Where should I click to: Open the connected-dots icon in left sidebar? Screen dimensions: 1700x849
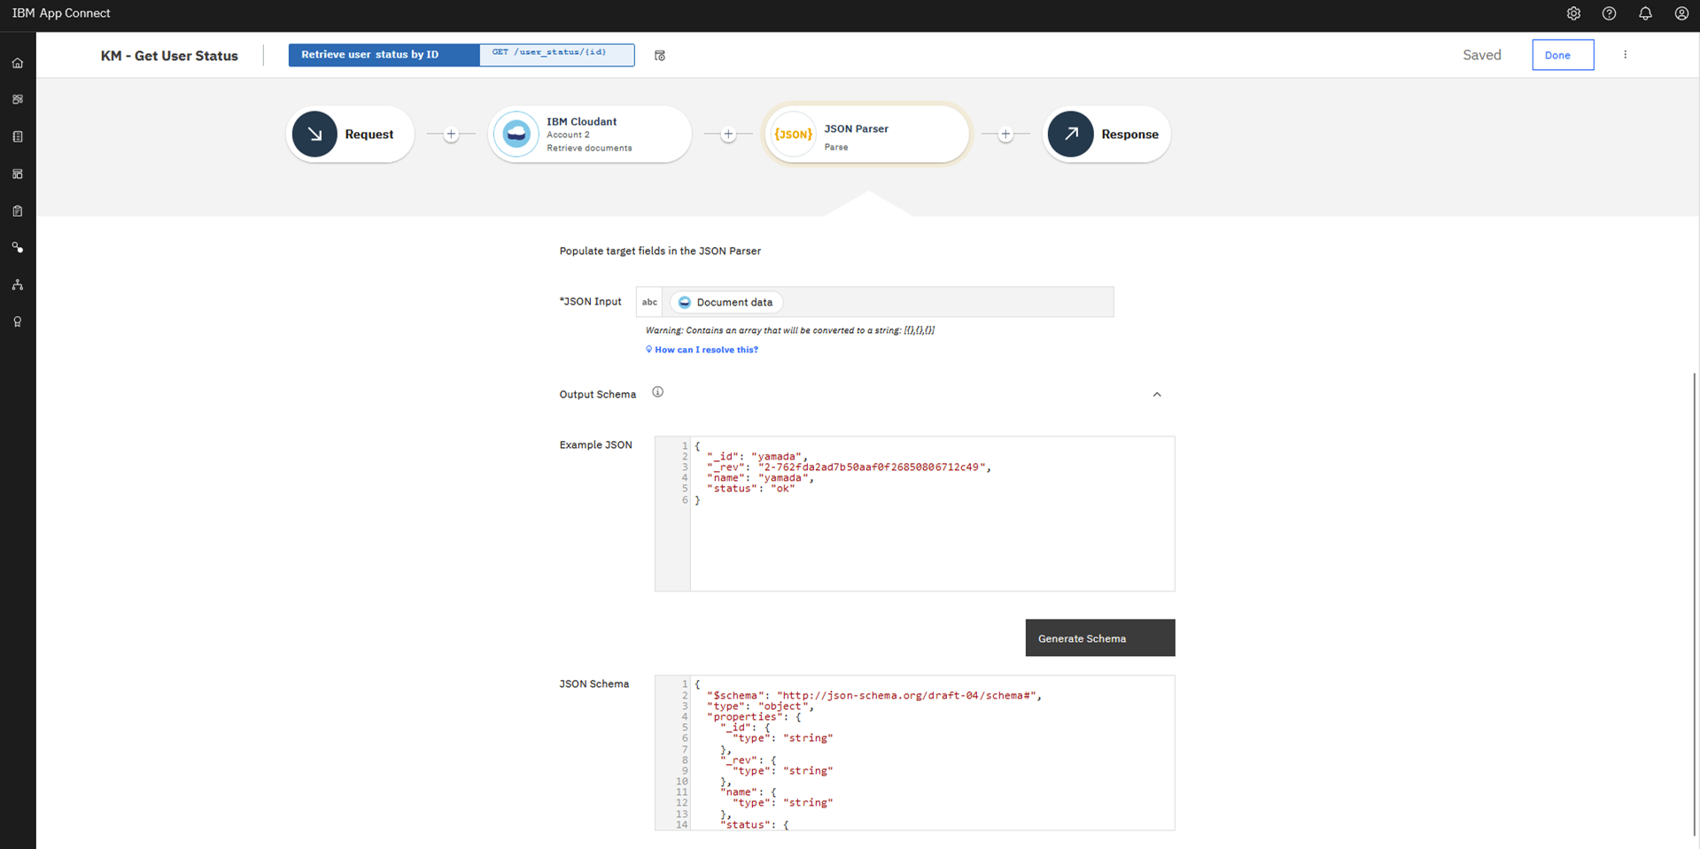tap(18, 248)
